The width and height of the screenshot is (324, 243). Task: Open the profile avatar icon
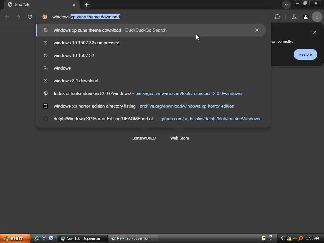305,17
